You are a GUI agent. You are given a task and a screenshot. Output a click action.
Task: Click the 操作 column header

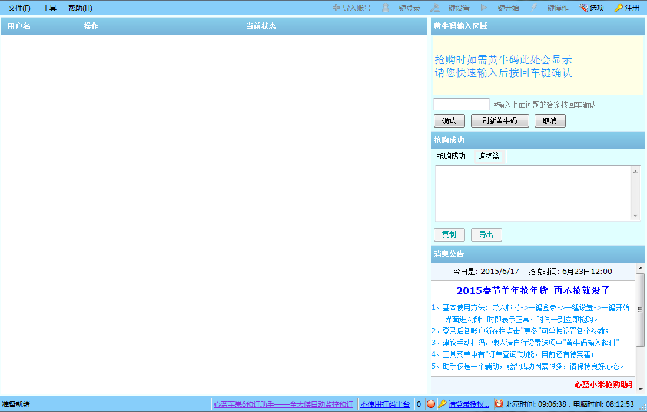[91, 26]
